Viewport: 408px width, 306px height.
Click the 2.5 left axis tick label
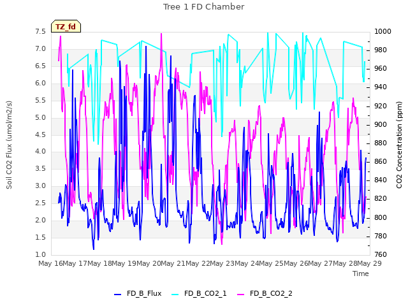[40, 203]
